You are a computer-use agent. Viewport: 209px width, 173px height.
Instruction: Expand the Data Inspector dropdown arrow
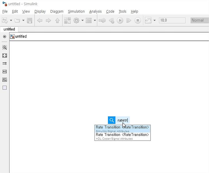pos(154,20)
